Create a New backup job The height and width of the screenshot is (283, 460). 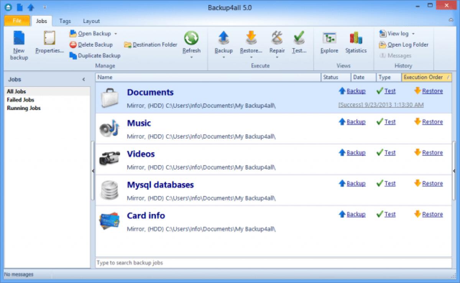pyautogui.click(x=18, y=44)
